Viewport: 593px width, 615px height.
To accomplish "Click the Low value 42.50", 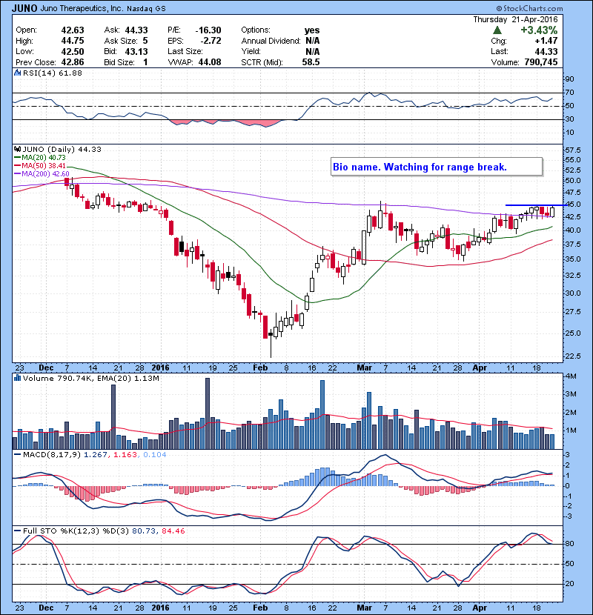I will coord(73,51).
